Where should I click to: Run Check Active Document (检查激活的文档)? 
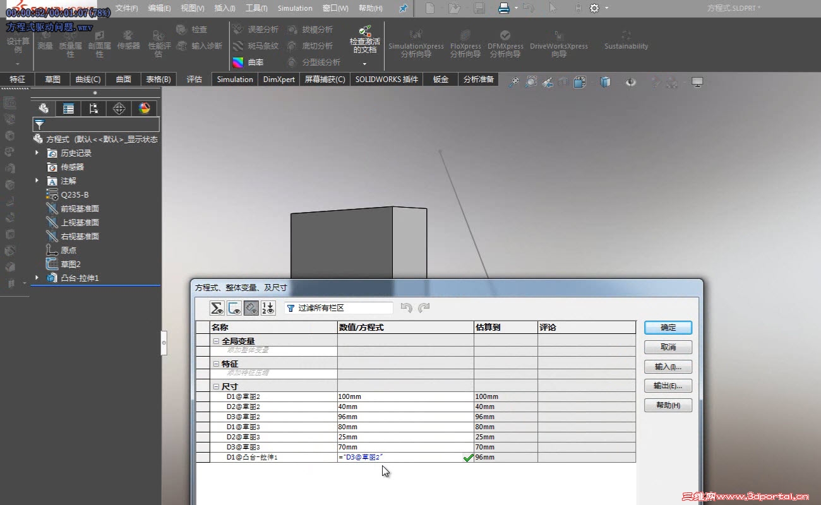pyautogui.click(x=365, y=40)
